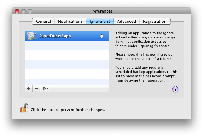Click the empty bar right of gear button

[79, 88]
